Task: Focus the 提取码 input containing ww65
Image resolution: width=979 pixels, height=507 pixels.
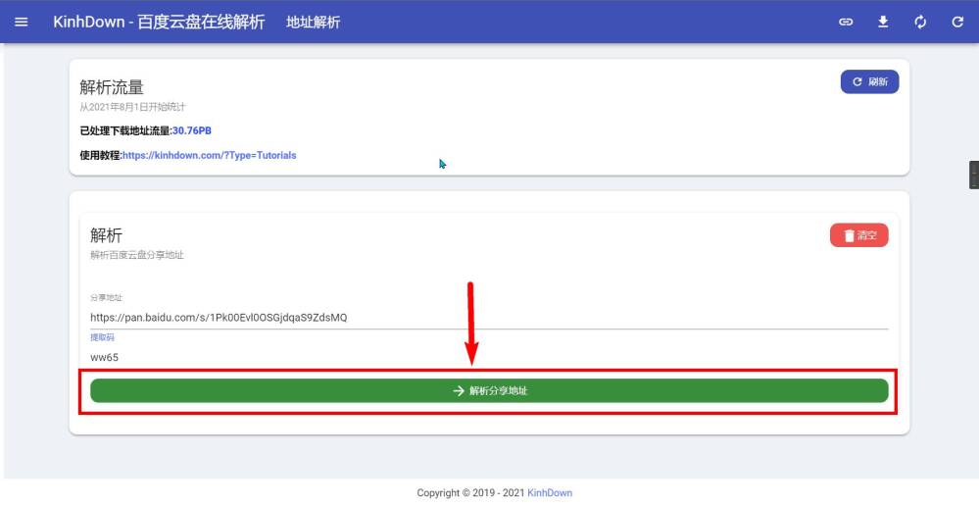Action: click(x=489, y=357)
